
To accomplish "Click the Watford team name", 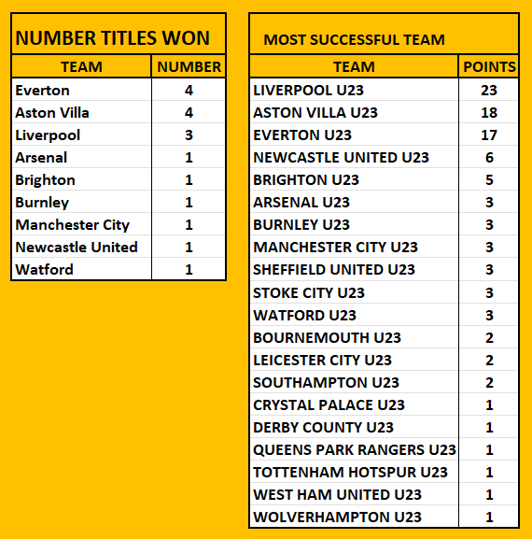I will click(x=44, y=269).
